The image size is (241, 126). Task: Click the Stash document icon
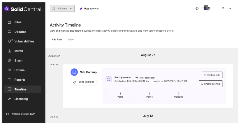(9, 60)
